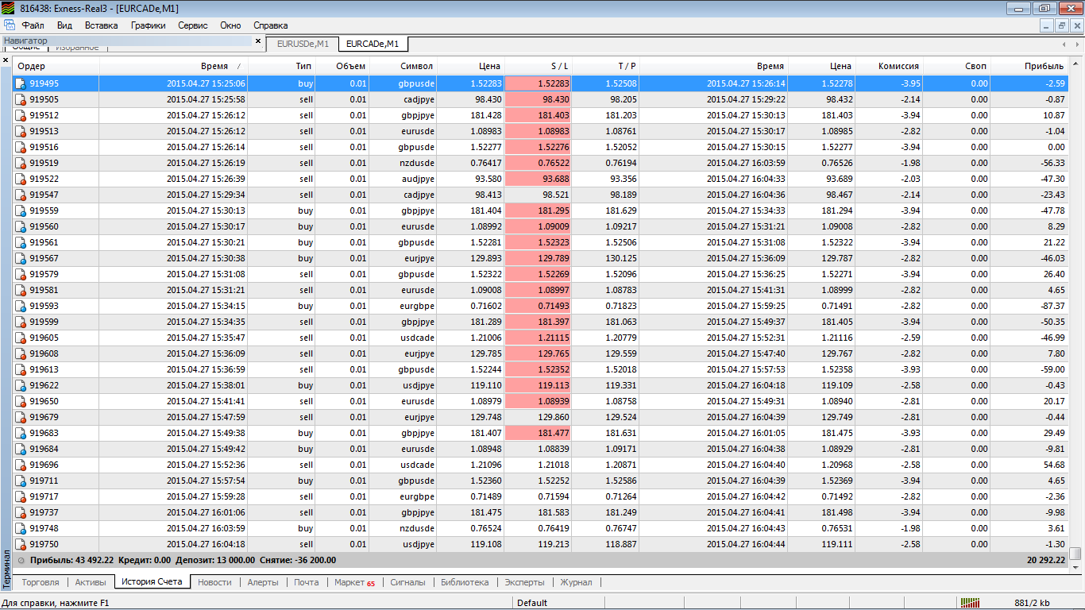Switch to EURCADe,M1 chart tab

pyautogui.click(x=373, y=44)
